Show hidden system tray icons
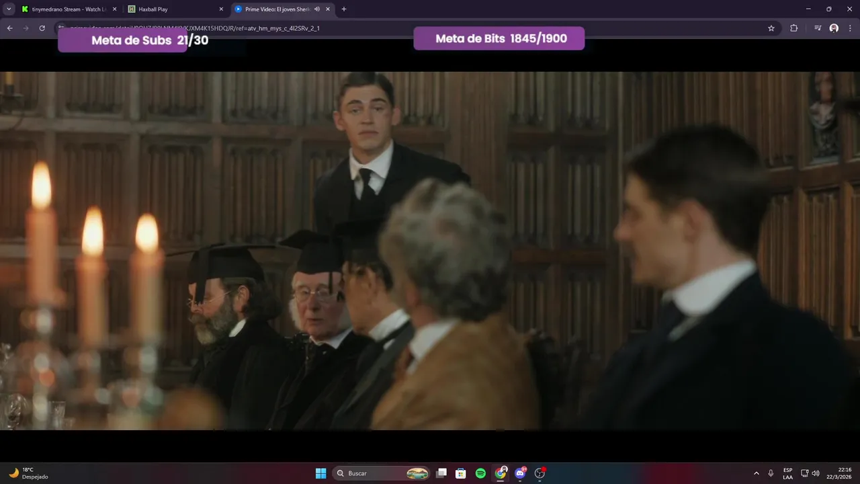 point(757,473)
